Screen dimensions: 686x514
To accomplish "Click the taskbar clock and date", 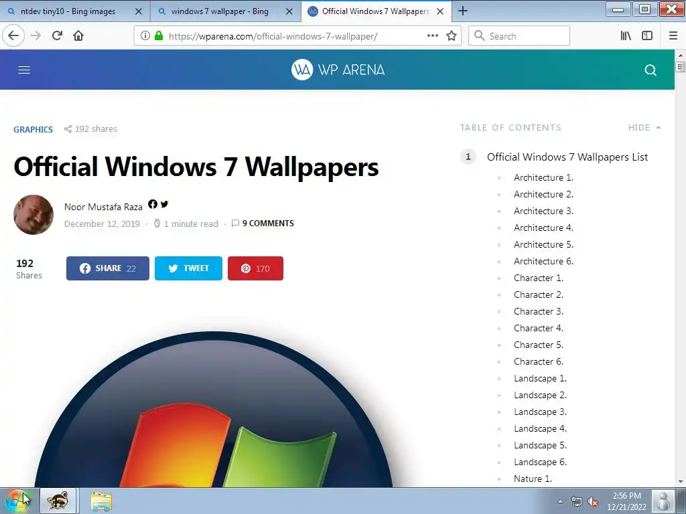I will 626,501.
